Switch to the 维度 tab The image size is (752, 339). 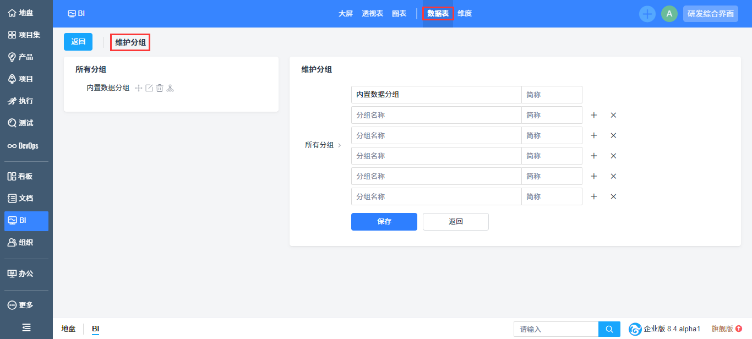[465, 14]
